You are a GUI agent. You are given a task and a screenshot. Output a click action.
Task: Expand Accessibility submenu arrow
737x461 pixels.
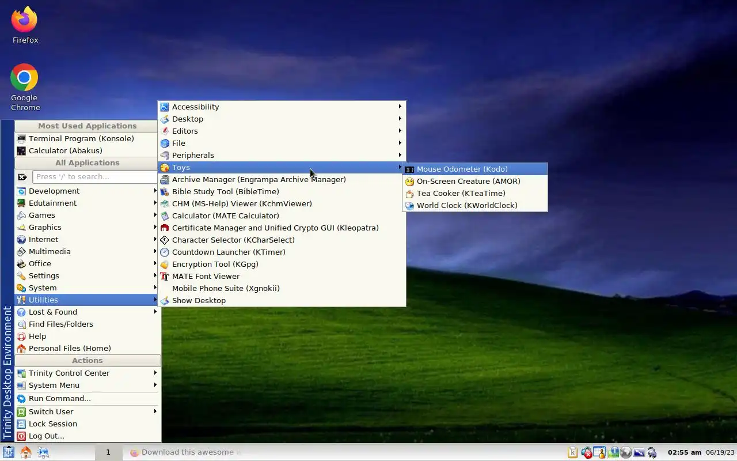(x=400, y=107)
